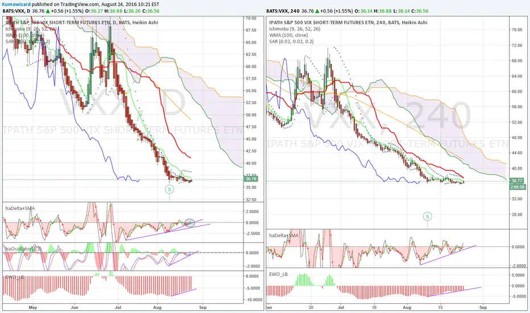Click the Aug date on the daily time axis

coord(157,307)
